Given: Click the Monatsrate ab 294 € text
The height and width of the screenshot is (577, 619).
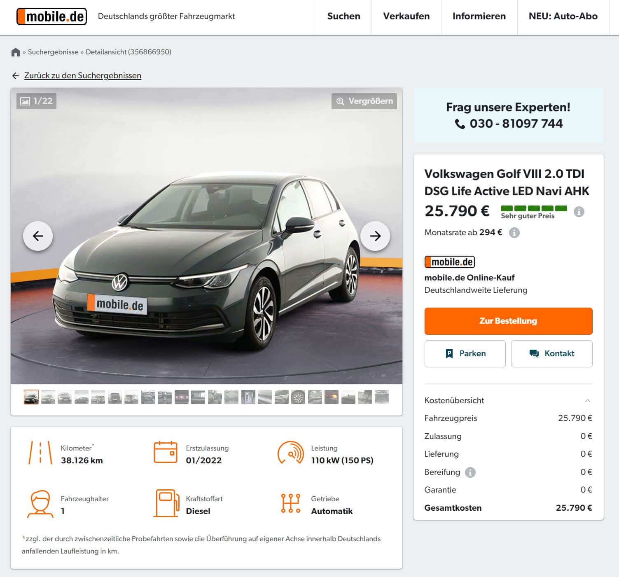Looking at the screenshot, I should 463,232.
